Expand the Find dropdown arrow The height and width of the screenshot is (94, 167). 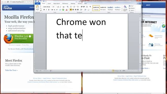pos(134,6)
